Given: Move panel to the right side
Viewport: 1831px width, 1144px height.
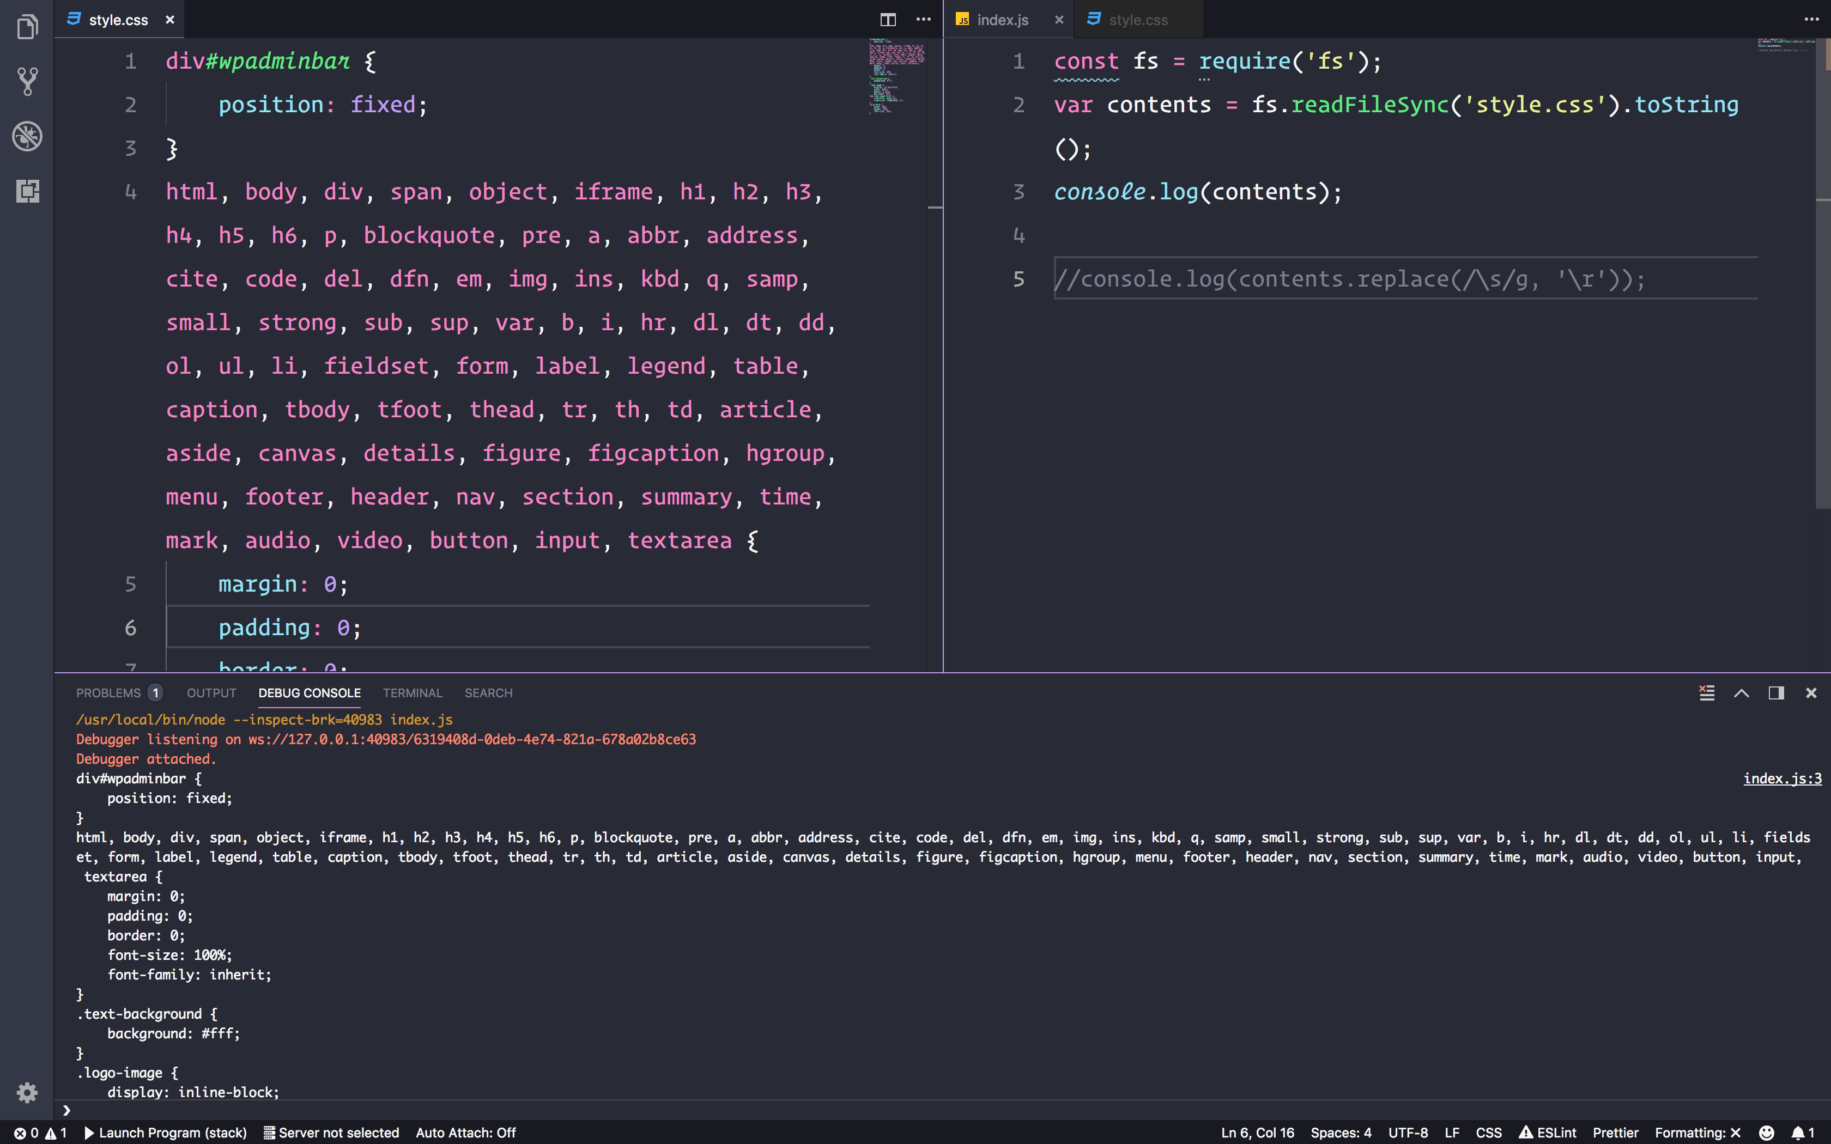Looking at the screenshot, I should (x=1776, y=693).
